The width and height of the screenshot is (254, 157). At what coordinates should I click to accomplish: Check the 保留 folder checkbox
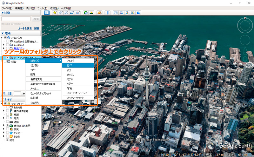[x=5, y=62]
